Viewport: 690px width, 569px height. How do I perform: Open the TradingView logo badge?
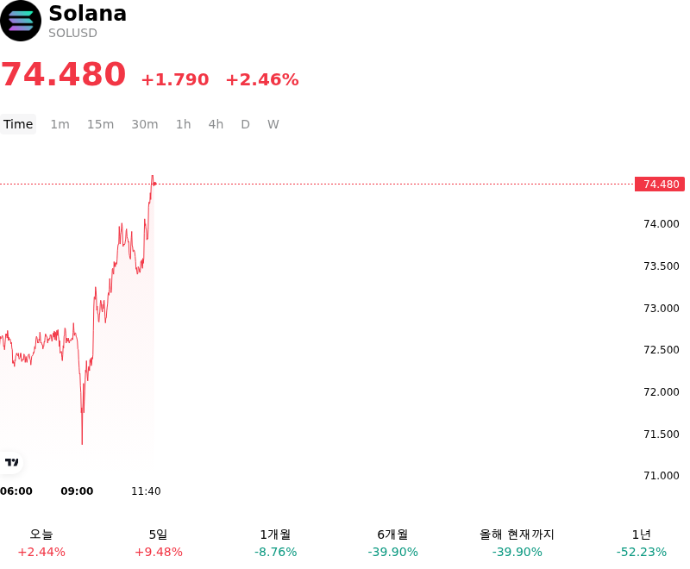11,462
